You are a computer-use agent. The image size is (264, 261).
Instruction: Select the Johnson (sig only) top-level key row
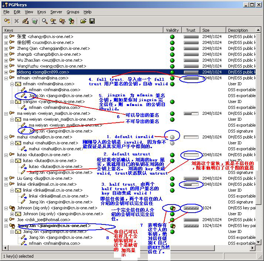point(130,208)
